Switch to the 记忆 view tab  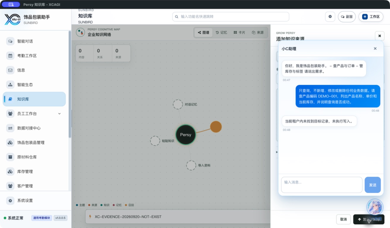tap(221, 33)
